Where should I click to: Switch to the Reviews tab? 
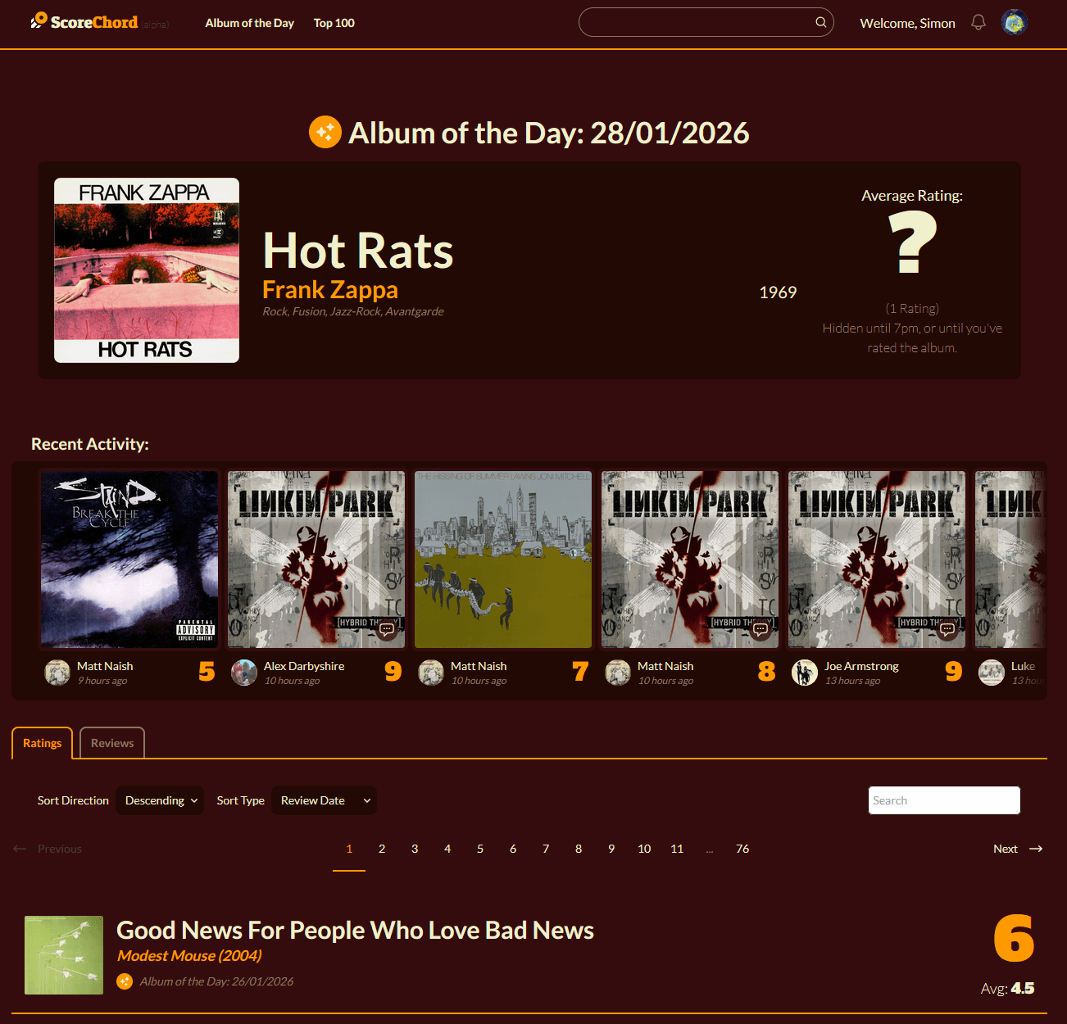coord(112,743)
